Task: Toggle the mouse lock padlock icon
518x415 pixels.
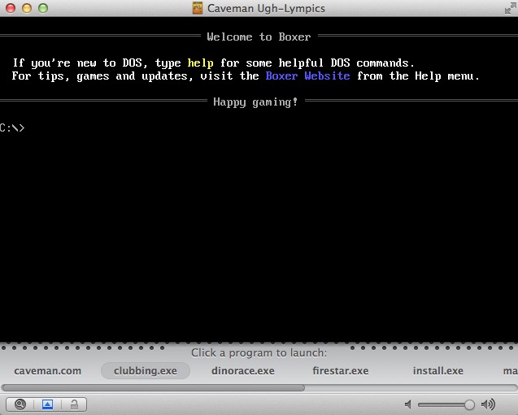Action: pos(74,404)
